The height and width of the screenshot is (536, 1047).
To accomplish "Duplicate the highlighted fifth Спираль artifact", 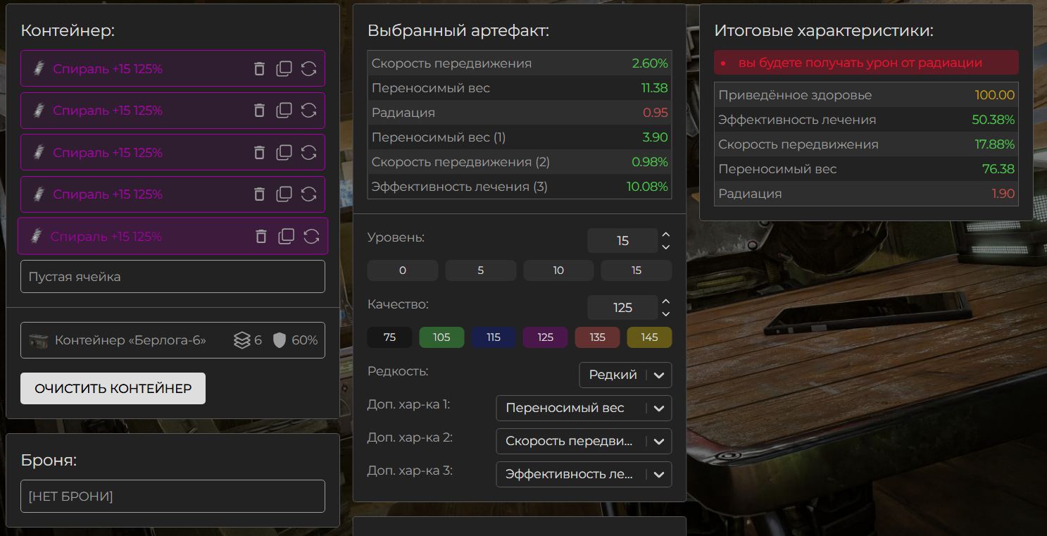I will tap(287, 236).
